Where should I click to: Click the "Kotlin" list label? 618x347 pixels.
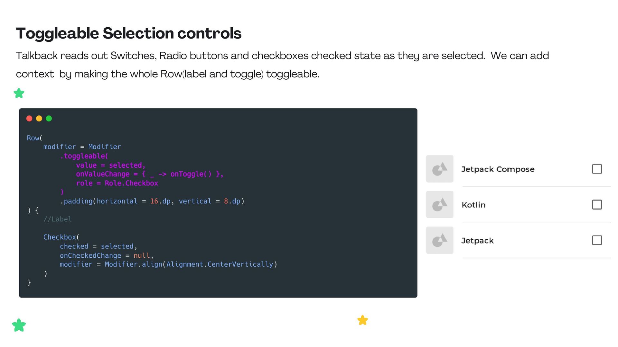(473, 205)
